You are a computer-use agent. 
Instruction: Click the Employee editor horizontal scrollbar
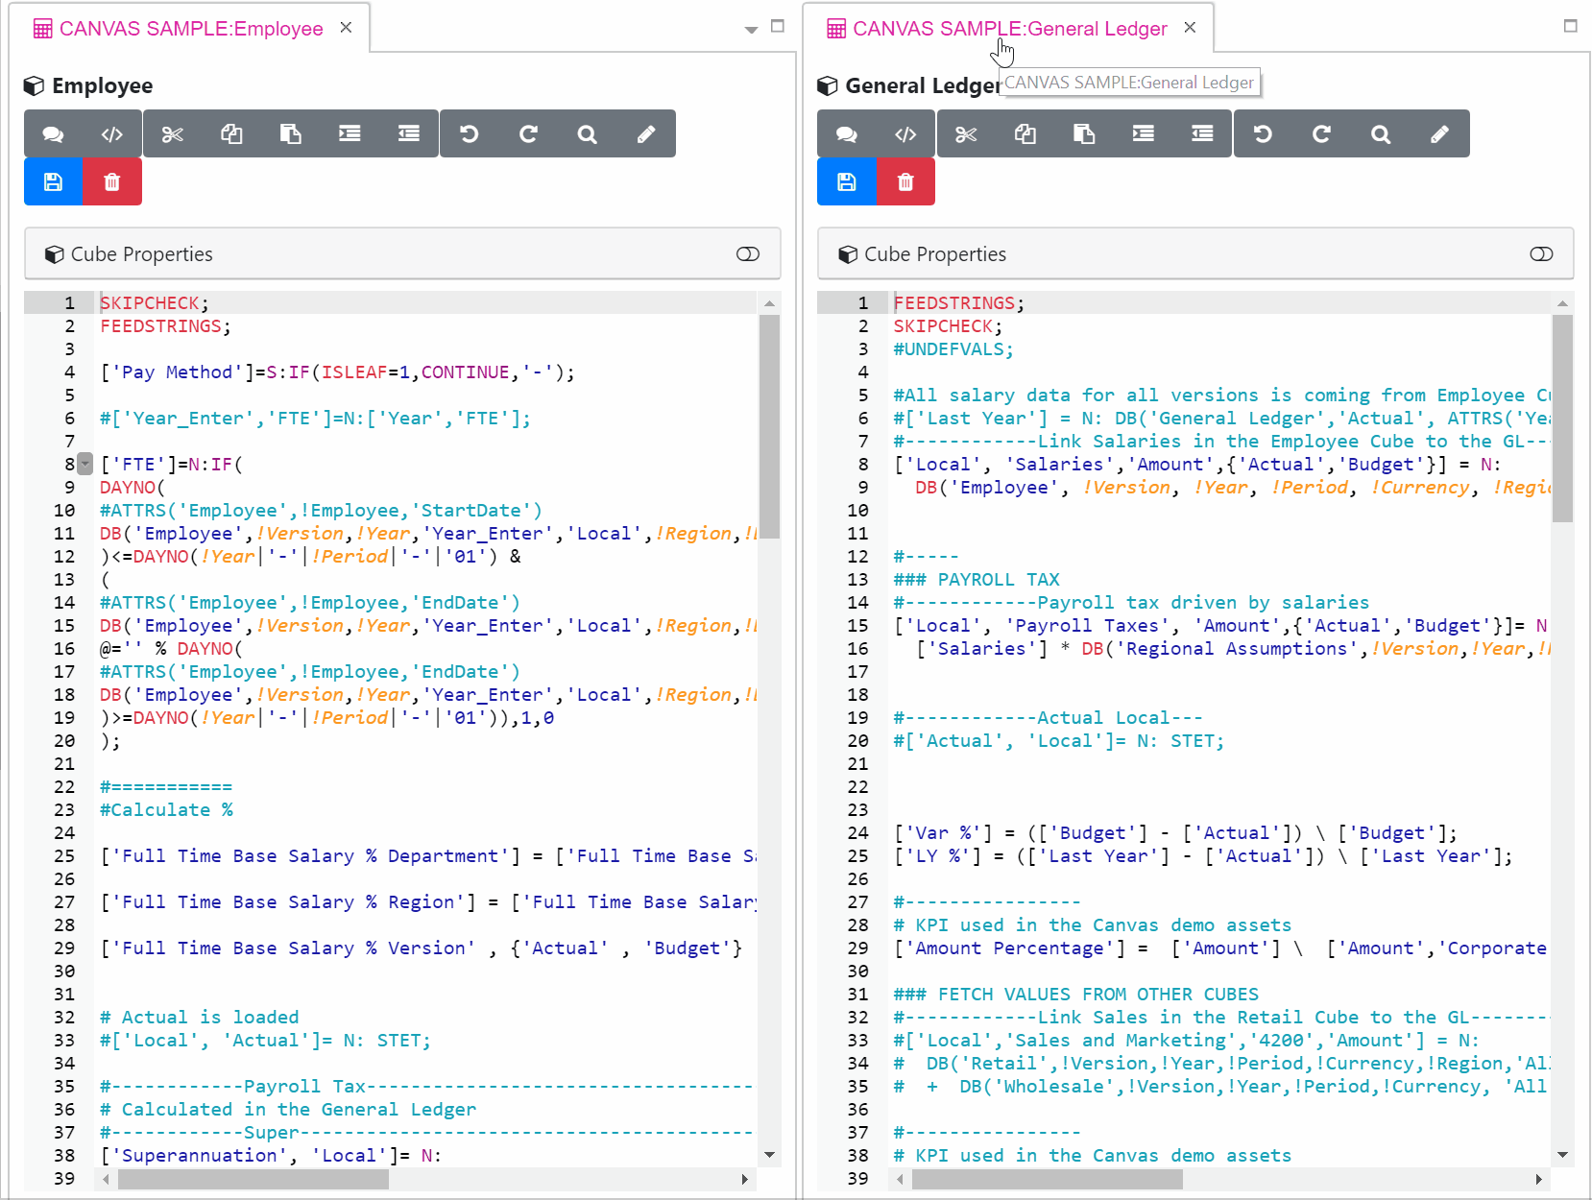[x=253, y=1179]
